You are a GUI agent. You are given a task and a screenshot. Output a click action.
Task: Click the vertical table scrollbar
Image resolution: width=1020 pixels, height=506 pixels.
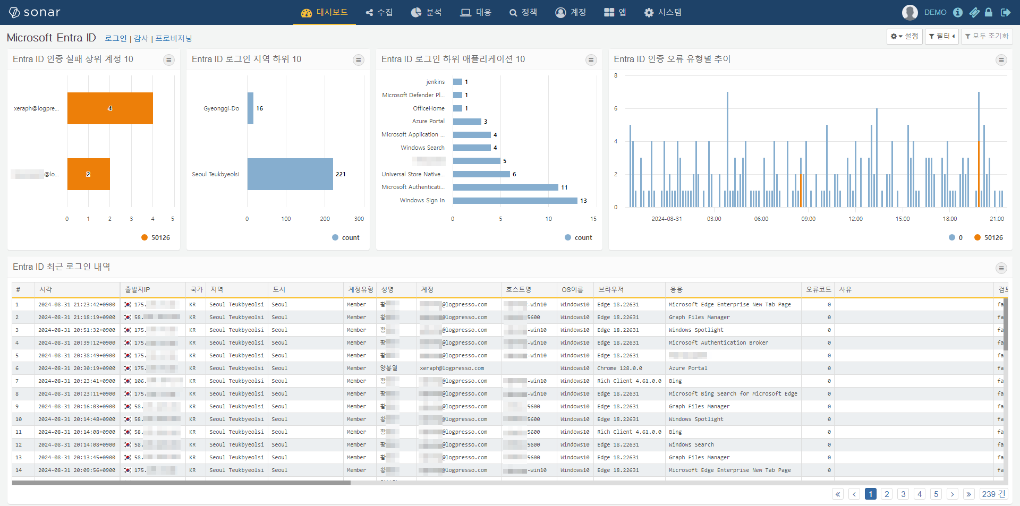[1006, 324]
